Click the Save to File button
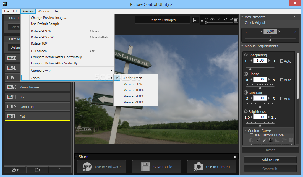Image resolution: width=303 pixels, height=177 pixels. pyautogui.click(x=156, y=167)
